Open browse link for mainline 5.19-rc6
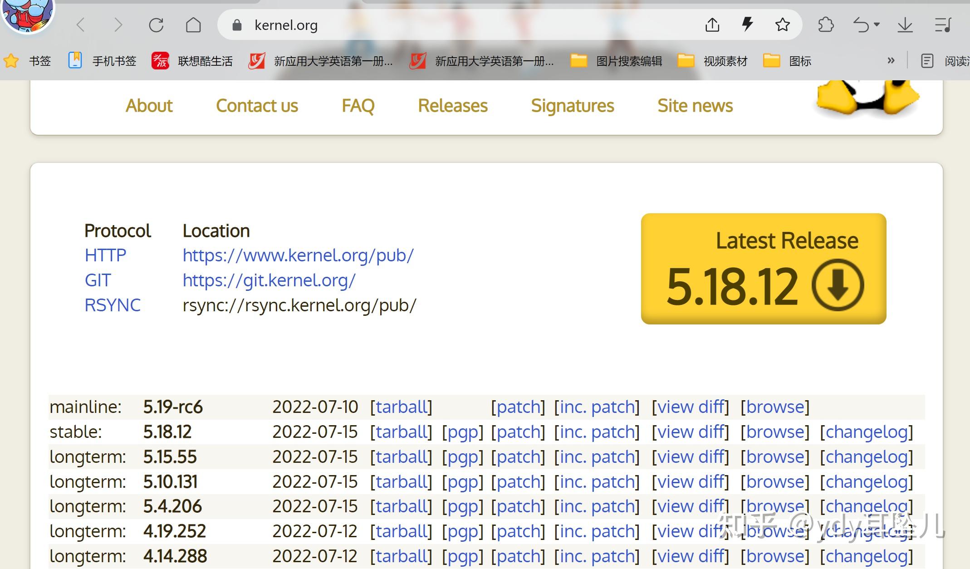This screenshot has width=970, height=569. coord(775,407)
